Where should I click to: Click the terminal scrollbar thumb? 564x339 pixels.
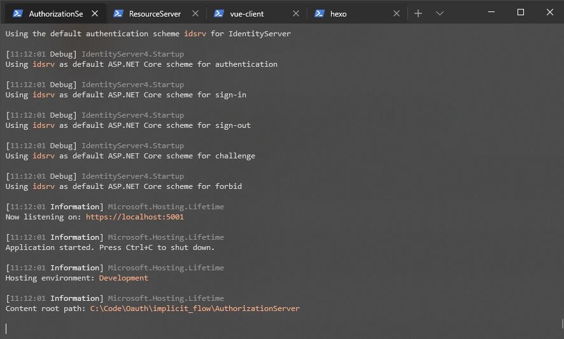[562, 324]
